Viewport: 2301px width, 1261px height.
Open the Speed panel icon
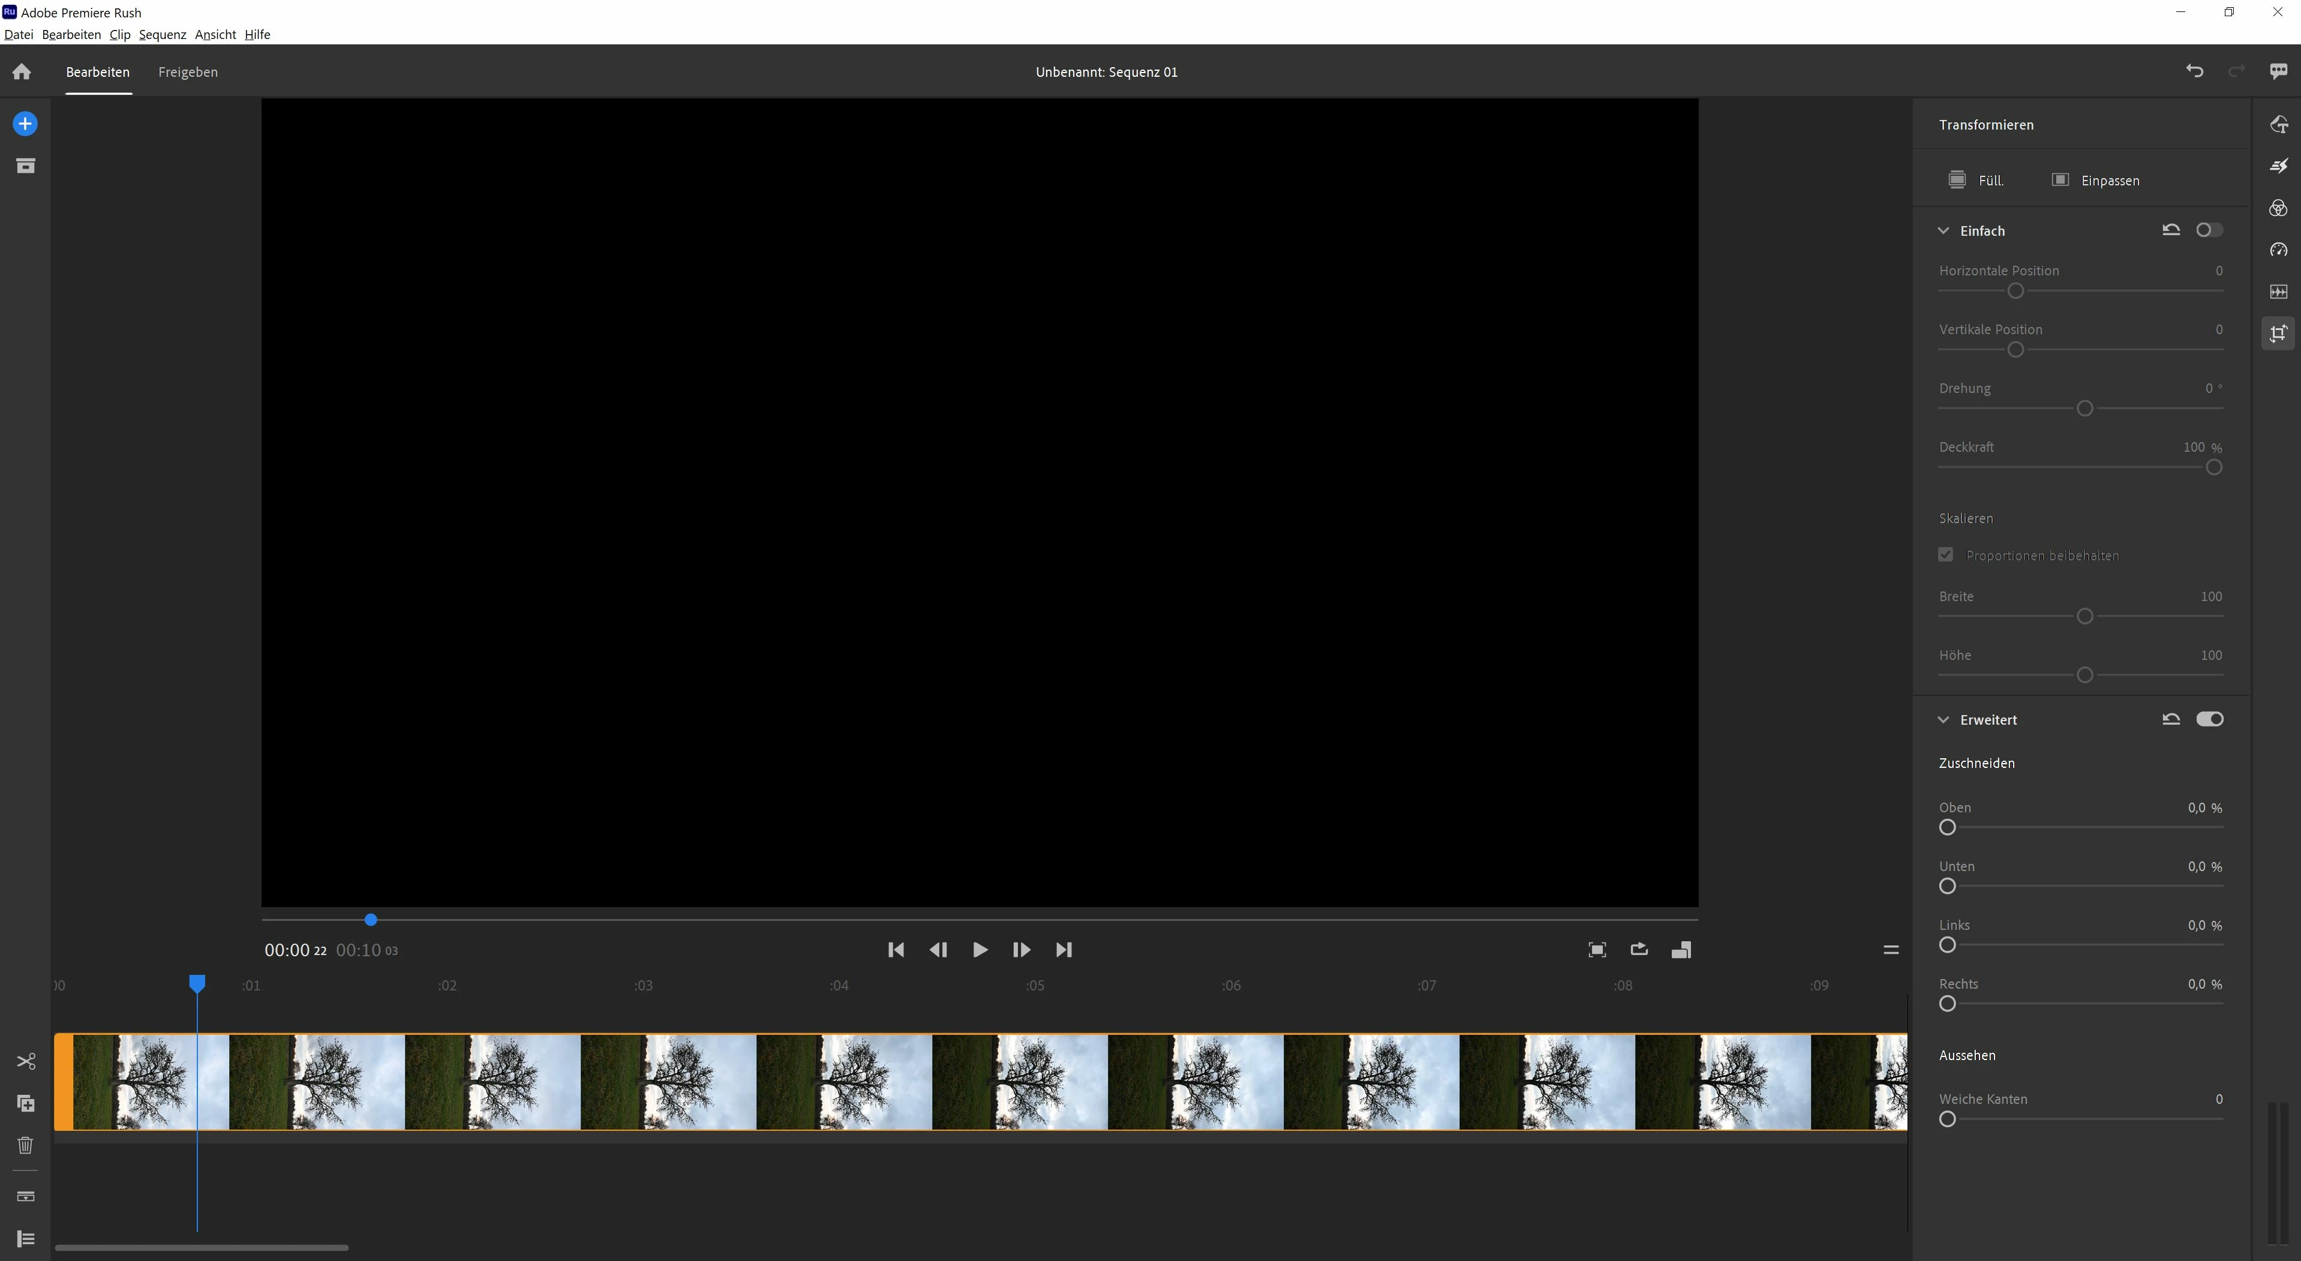click(x=2279, y=250)
